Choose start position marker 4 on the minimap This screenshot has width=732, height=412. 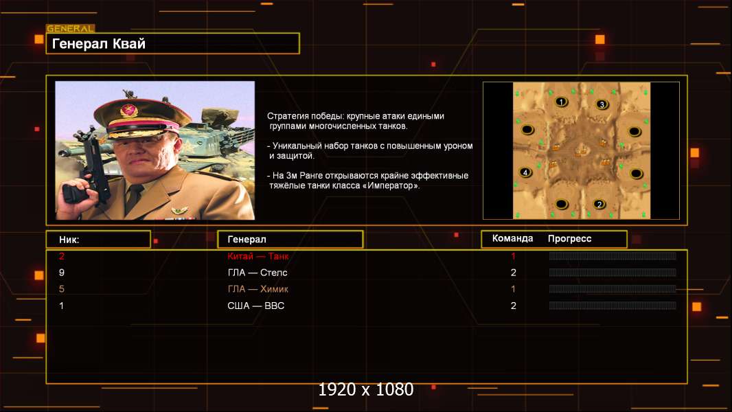click(x=526, y=172)
